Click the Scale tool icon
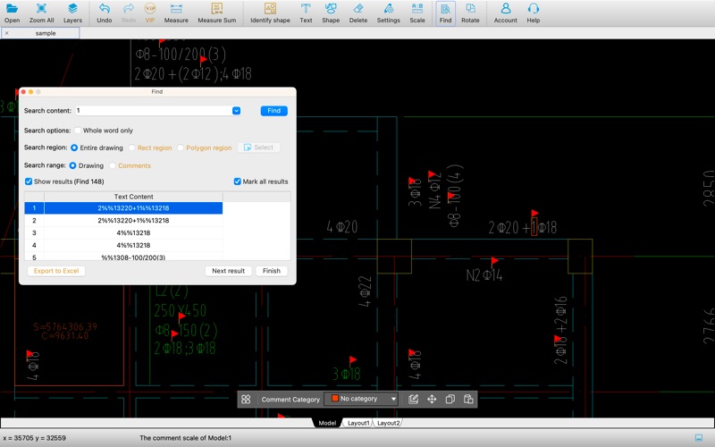 pos(417,13)
